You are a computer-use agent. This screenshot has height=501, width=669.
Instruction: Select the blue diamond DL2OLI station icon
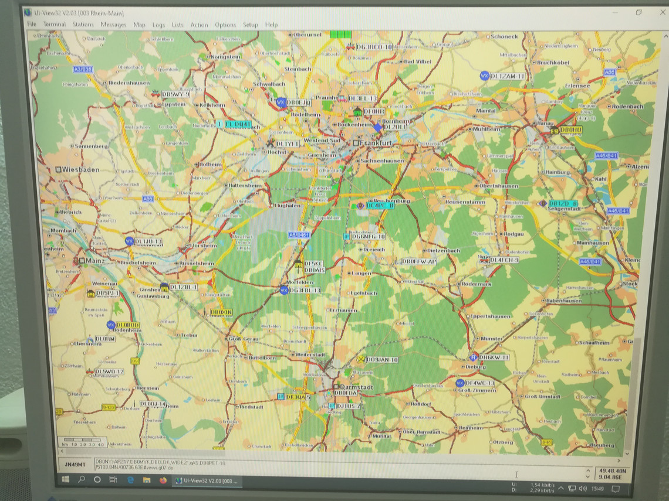tap(377, 127)
